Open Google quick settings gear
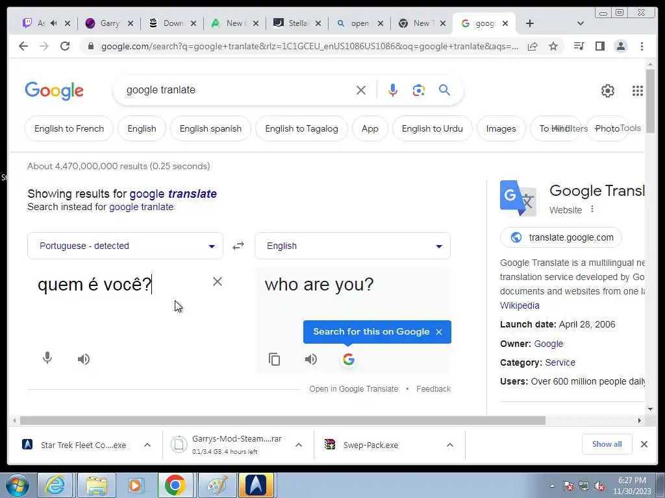Screen dimensions: 665x498 pyautogui.click(x=608, y=91)
